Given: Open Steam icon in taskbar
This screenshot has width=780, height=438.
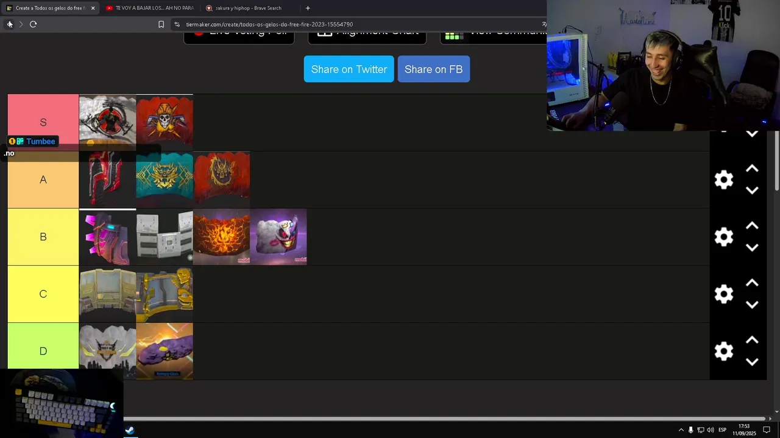Looking at the screenshot, I should pyautogui.click(x=130, y=430).
